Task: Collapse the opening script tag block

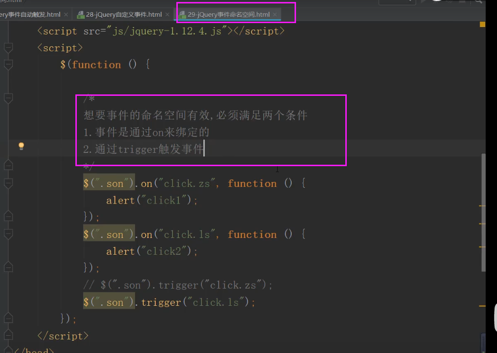Action: coord(8,48)
